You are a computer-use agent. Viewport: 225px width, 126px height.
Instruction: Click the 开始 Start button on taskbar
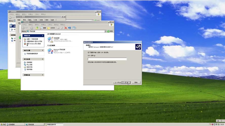click(3, 124)
